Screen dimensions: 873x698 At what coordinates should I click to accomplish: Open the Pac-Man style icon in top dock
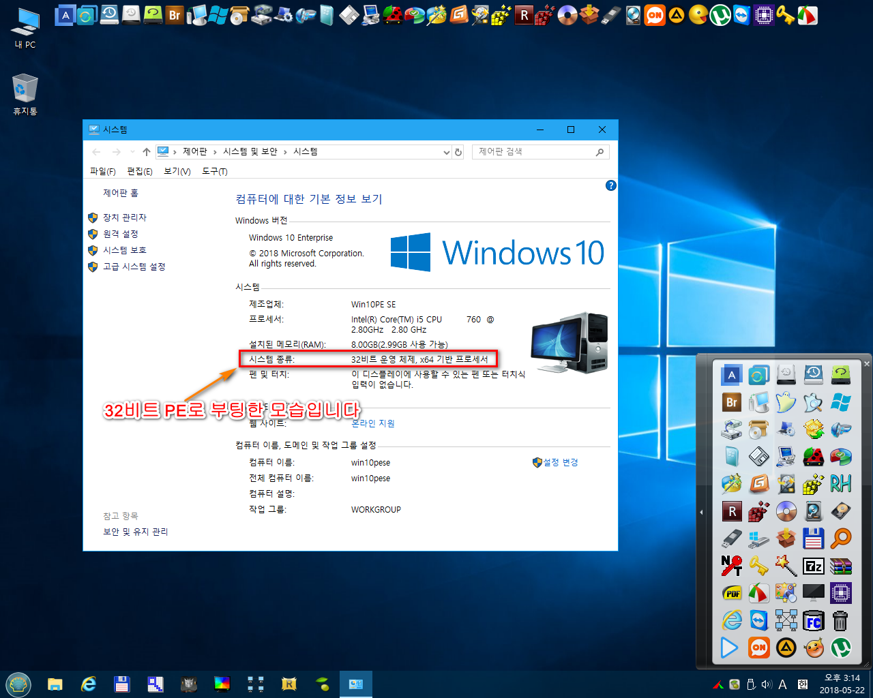[x=698, y=14]
